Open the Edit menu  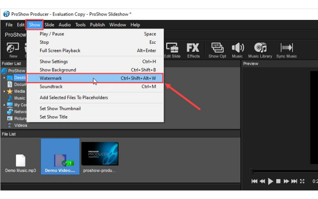coord(21,25)
